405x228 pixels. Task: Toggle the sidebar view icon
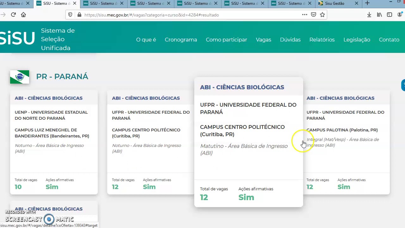(389, 15)
